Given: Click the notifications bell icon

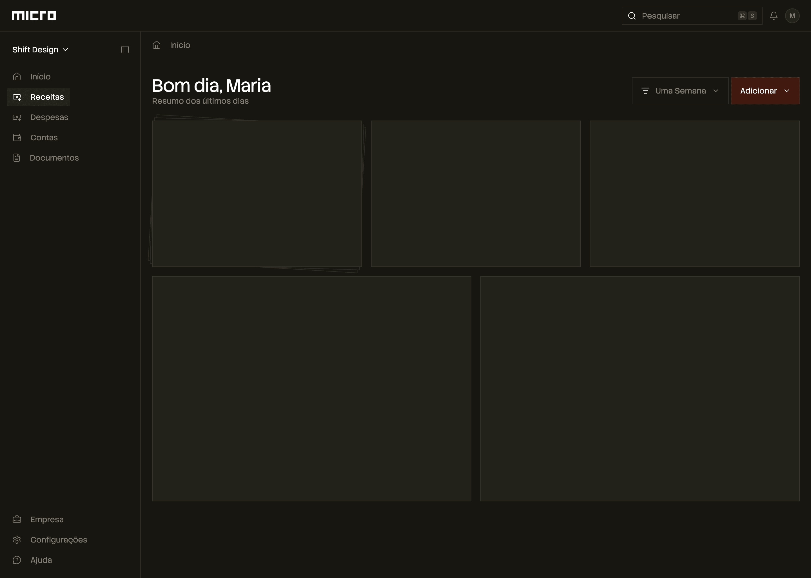Looking at the screenshot, I should pos(774,16).
